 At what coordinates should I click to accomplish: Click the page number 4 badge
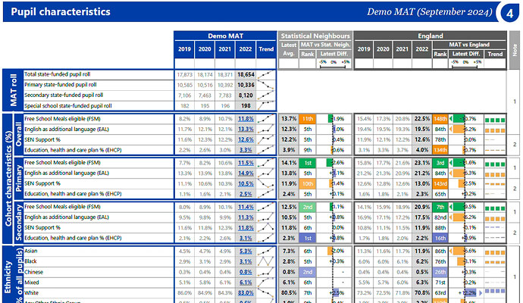click(x=508, y=12)
